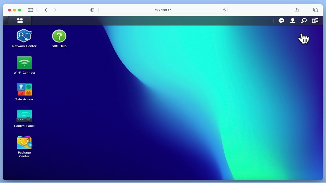326x183 pixels.
Task: Show the Safari tab overview
Action: (x=316, y=10)
